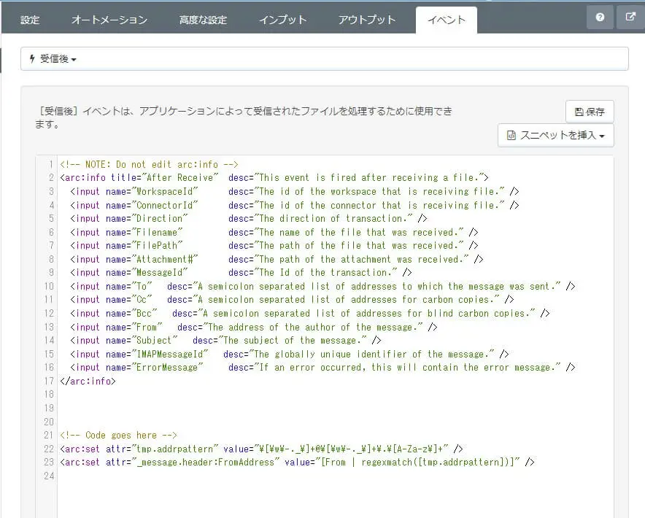Click the _message.header:FromAddress code line

298,463
